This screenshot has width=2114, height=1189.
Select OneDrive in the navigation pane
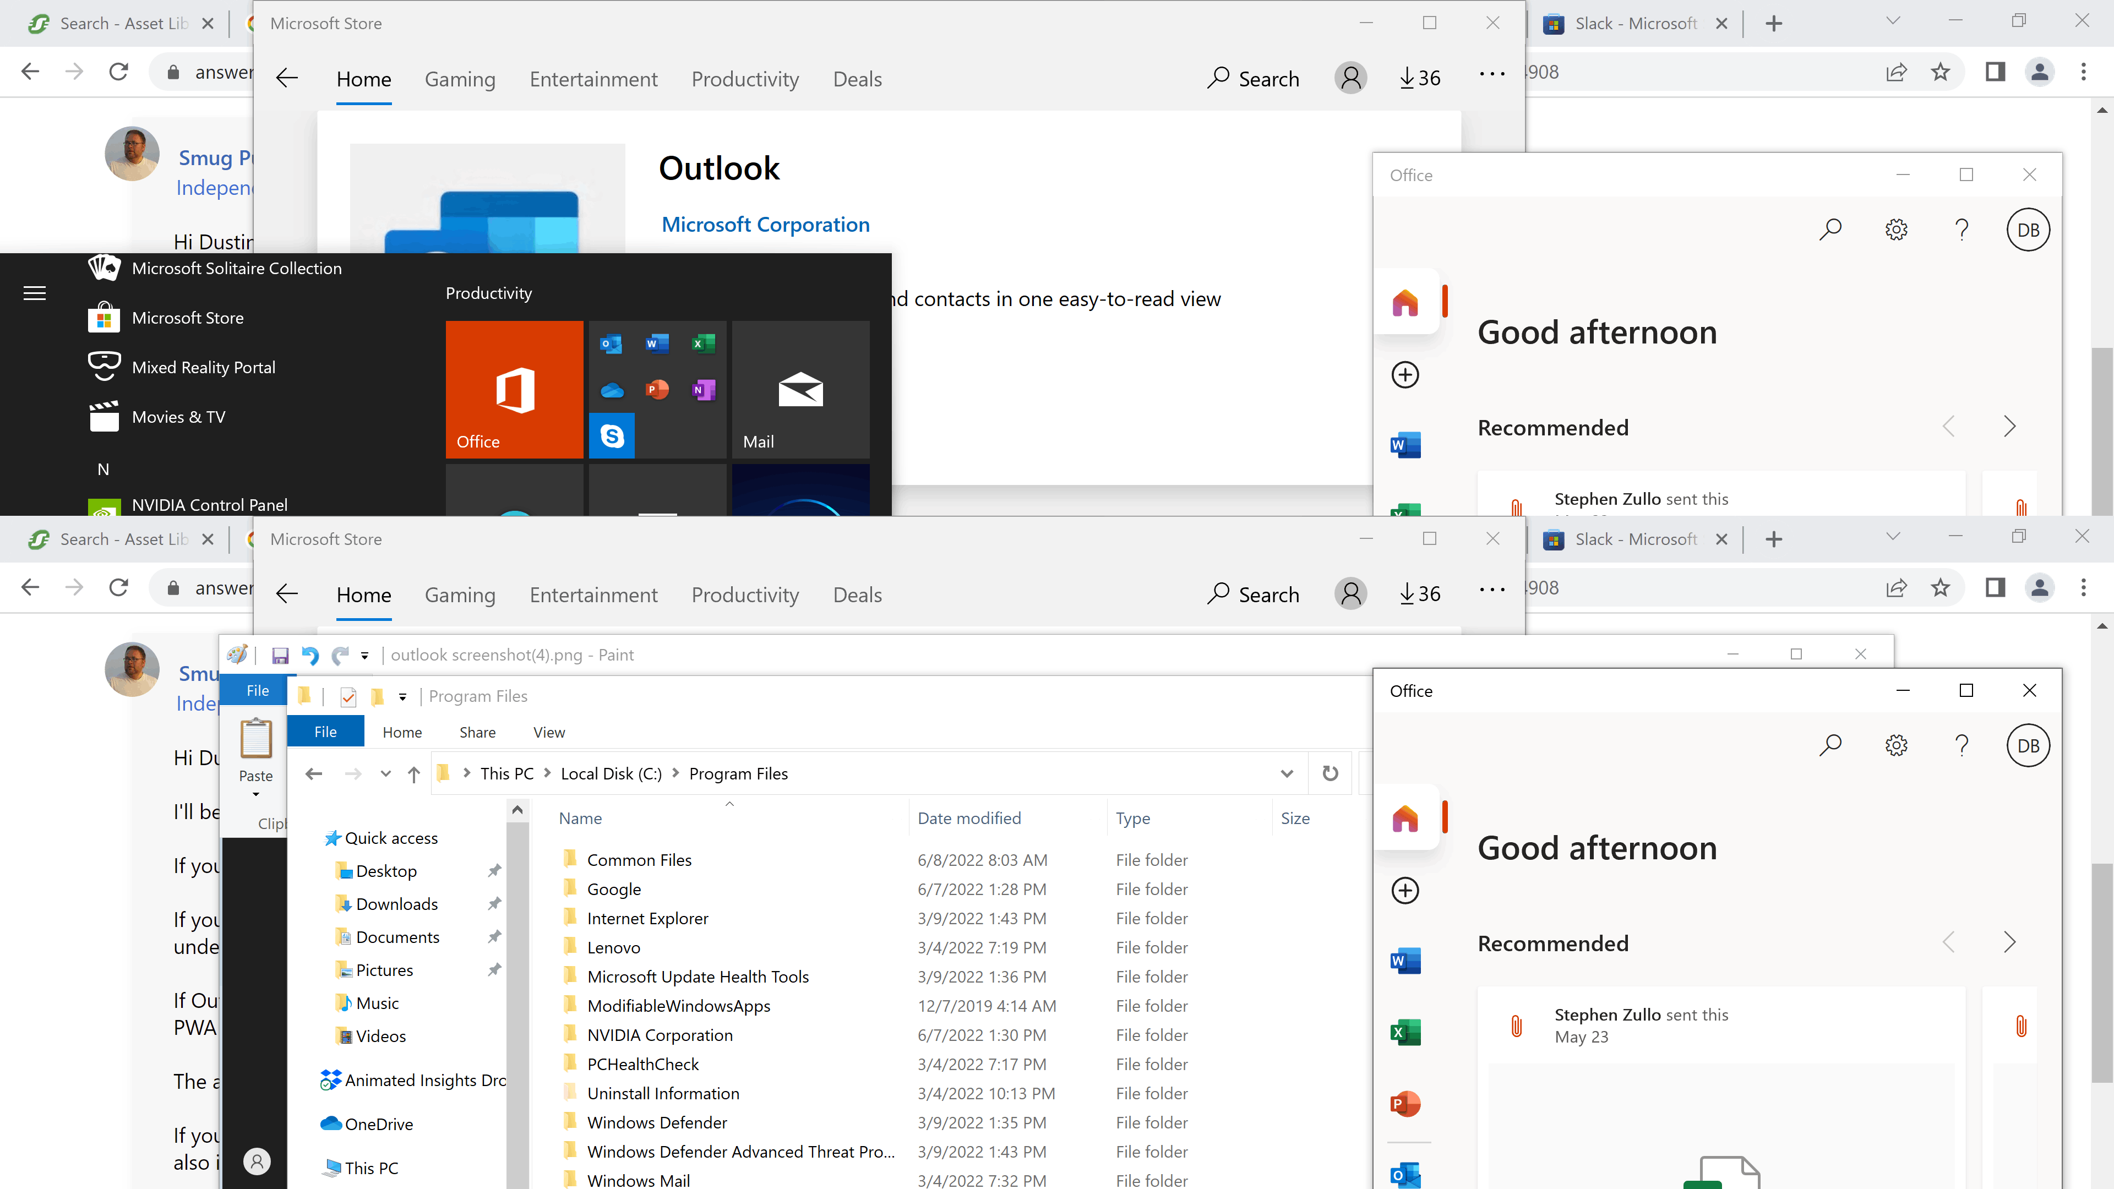coord(367,1124)
